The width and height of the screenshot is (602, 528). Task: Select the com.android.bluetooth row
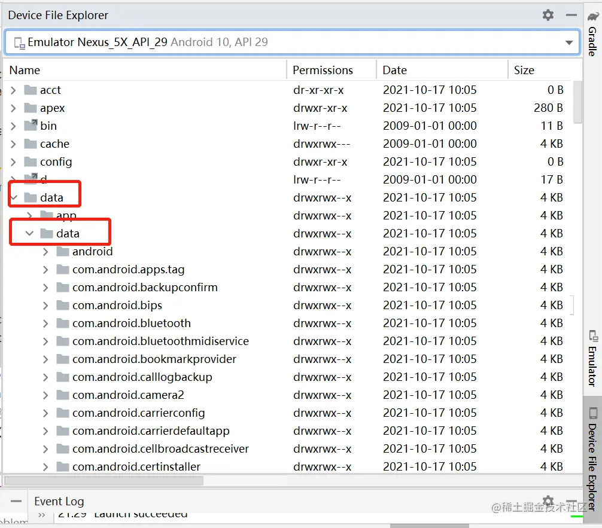(131, 323)
